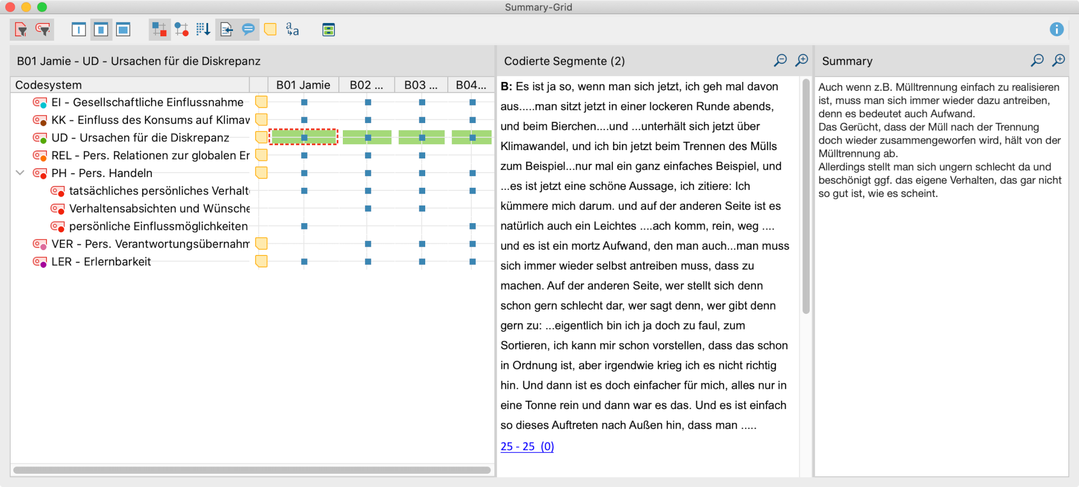Open the Summary Tables icon

pos(329,30)
